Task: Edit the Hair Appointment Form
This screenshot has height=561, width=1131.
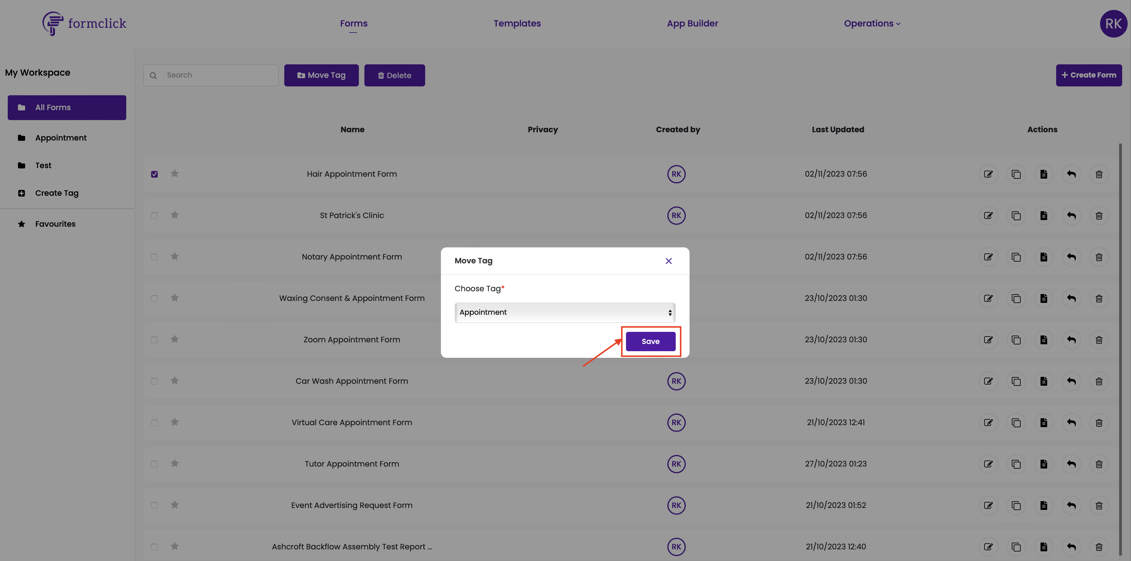Action: click(988, 174)
